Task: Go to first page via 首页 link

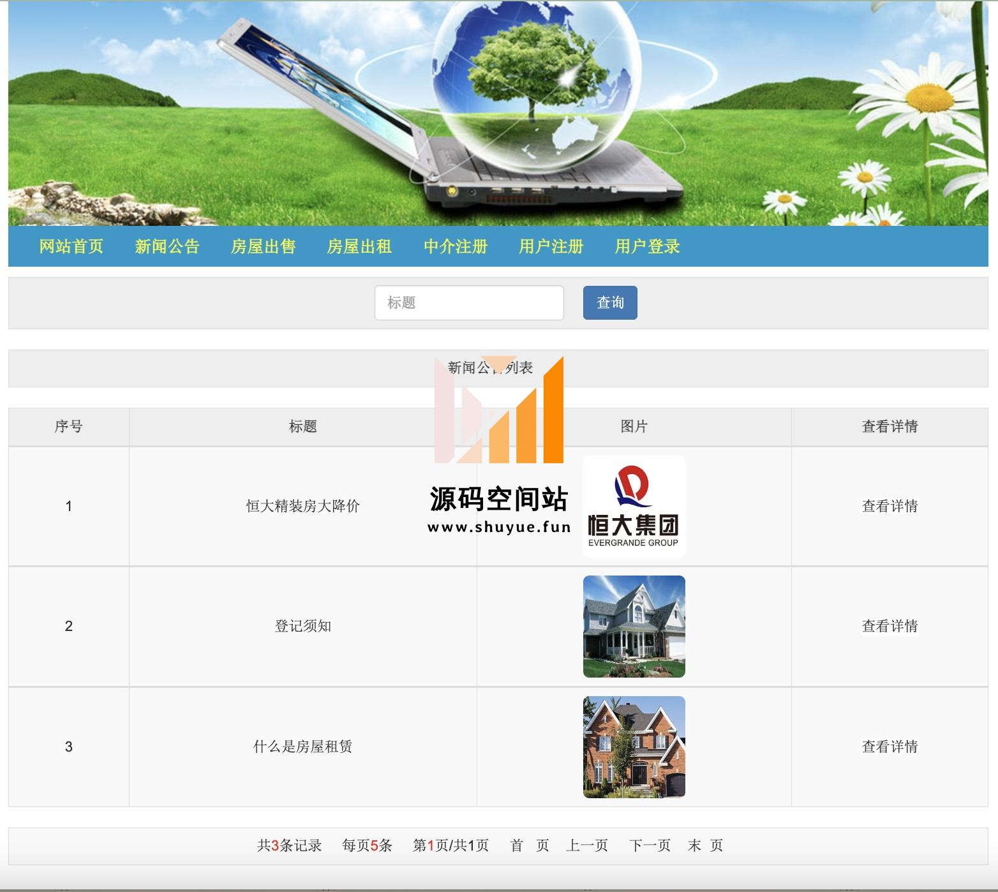Action: [x=529, y=846]
